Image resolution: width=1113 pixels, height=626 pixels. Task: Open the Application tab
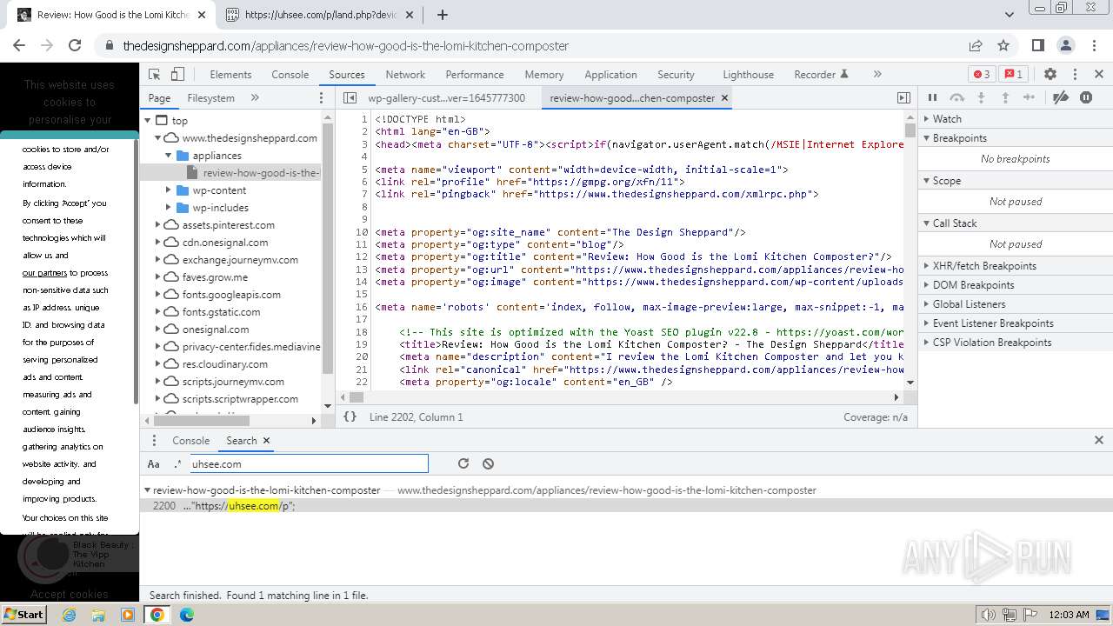pos(610,75)
